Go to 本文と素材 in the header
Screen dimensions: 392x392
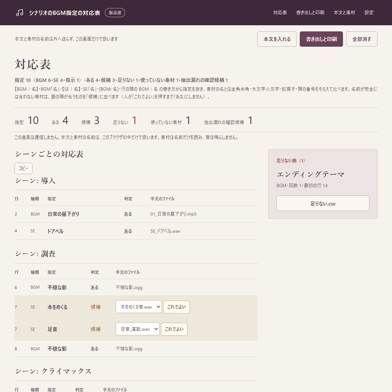pyautogui.click(x=344, y=13)
